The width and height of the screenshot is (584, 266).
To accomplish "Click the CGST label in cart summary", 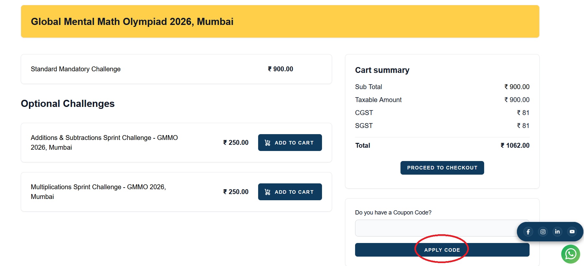I will click(364, 113).
